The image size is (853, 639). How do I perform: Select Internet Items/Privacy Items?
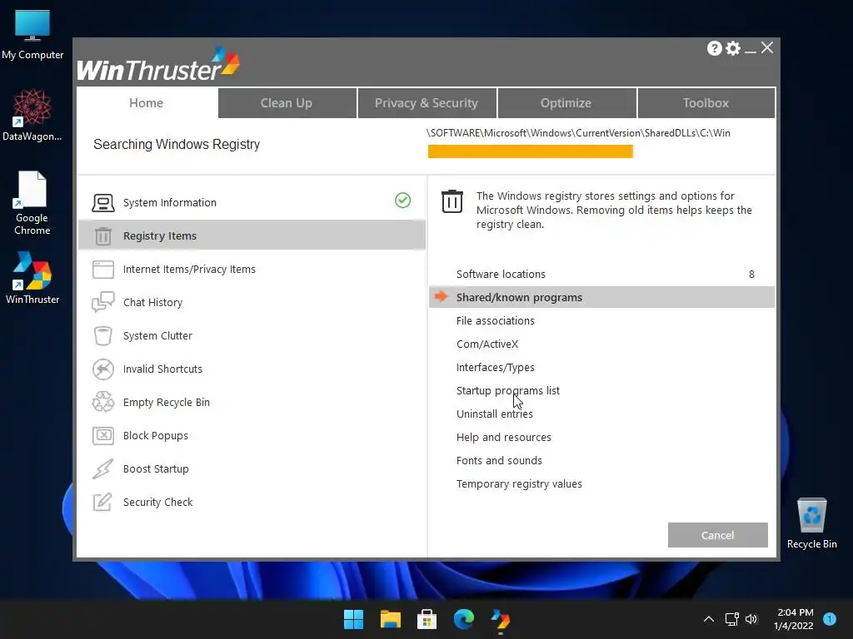189,269
